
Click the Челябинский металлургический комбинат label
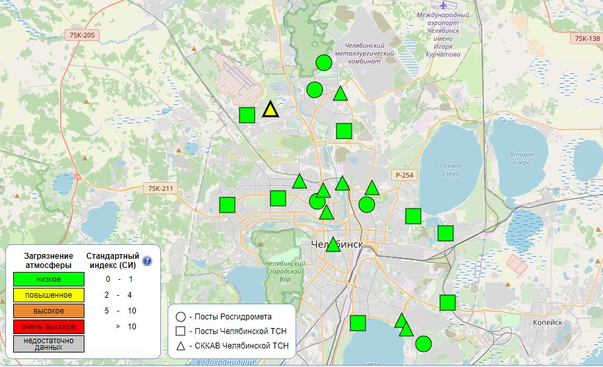(x=364, y=53)
